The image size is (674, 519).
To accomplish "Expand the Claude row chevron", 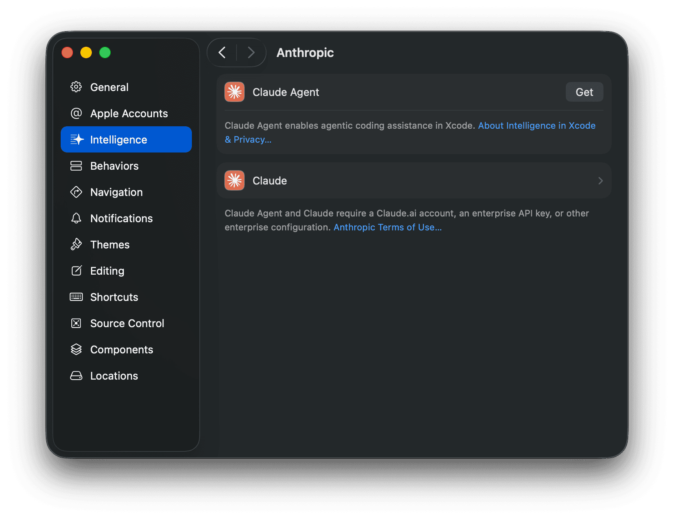I will (600, 180).
